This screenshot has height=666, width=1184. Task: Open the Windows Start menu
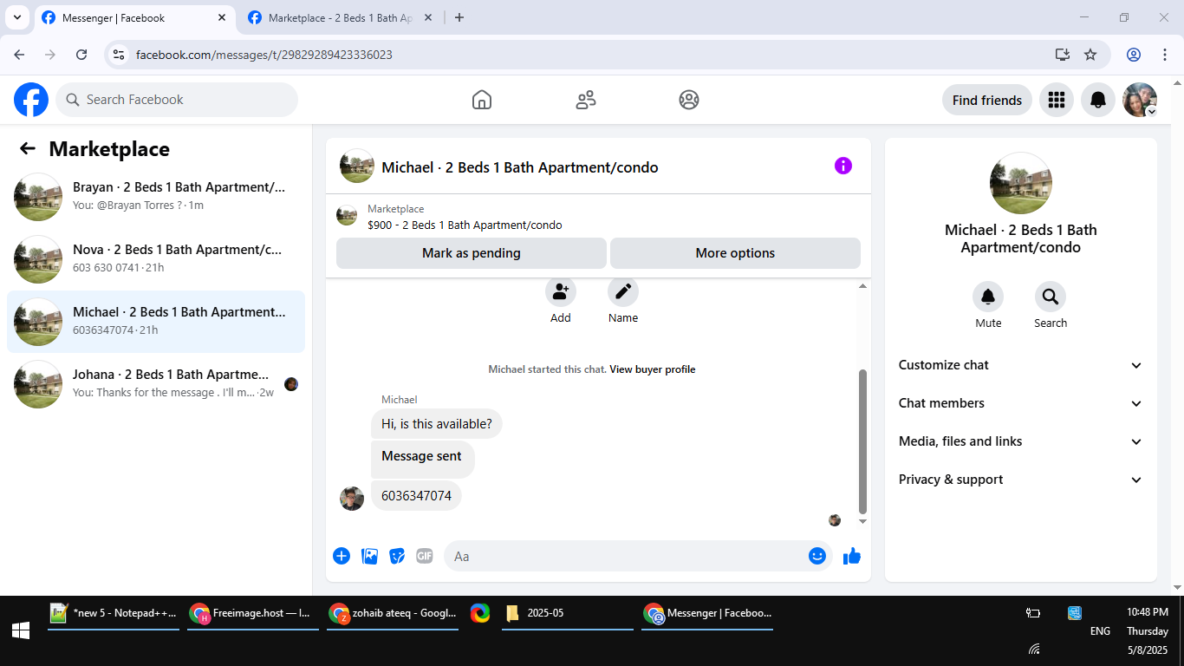coord(21,631)
